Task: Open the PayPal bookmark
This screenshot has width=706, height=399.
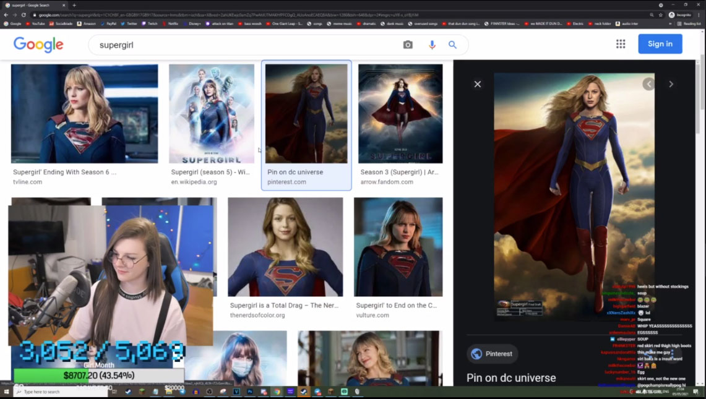Action: [x=108, y=24]
